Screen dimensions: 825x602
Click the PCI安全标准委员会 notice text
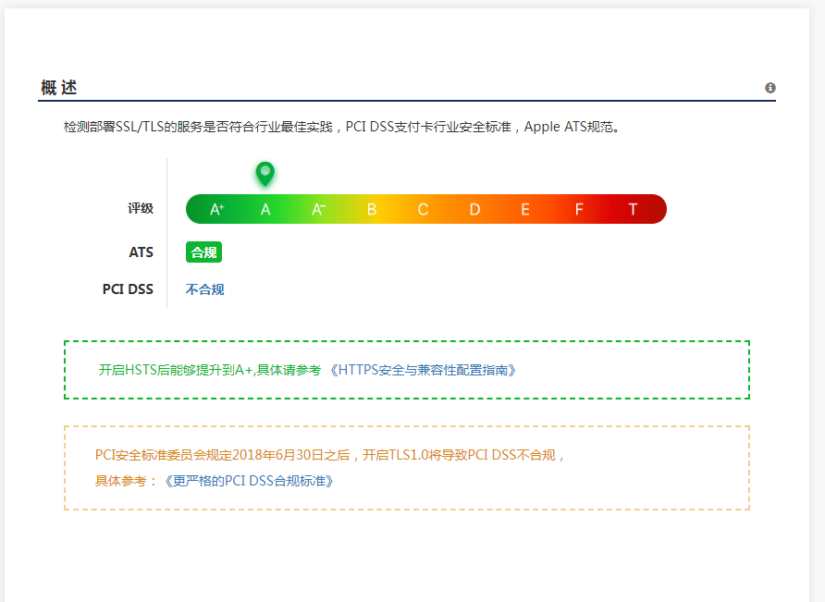329,455
